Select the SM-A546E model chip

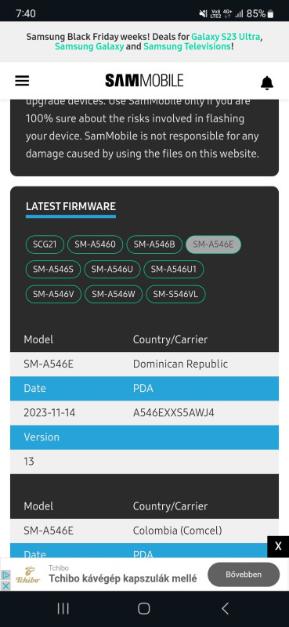(213, 245)
